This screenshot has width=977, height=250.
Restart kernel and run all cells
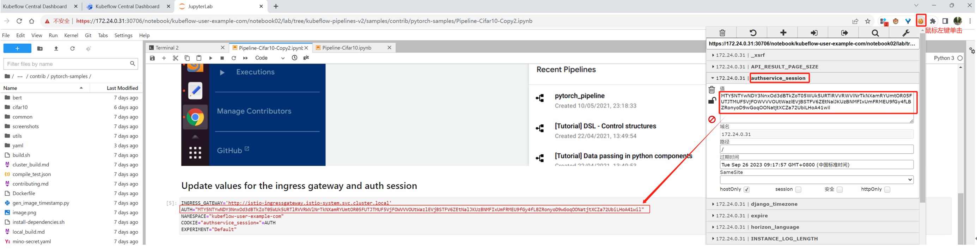(x=245, y=58)
